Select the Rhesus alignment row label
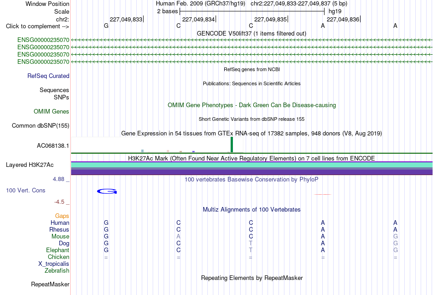Viewport: 433px width, 295px height. click(59, 229)
